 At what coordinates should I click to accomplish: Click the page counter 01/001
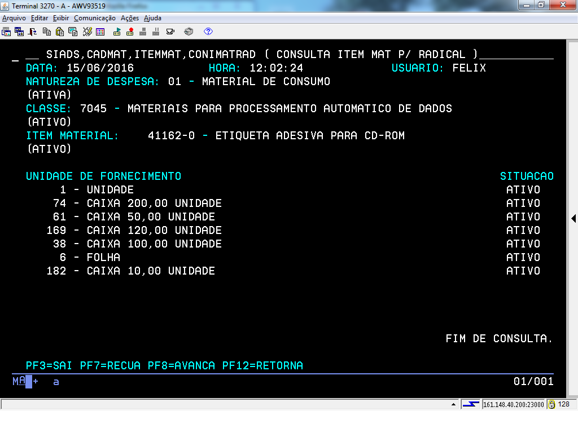533,382
